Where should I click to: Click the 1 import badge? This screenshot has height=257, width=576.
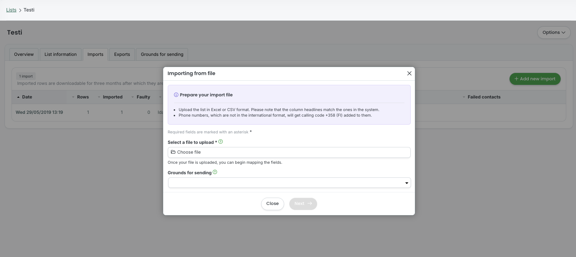tap(26, 76)
